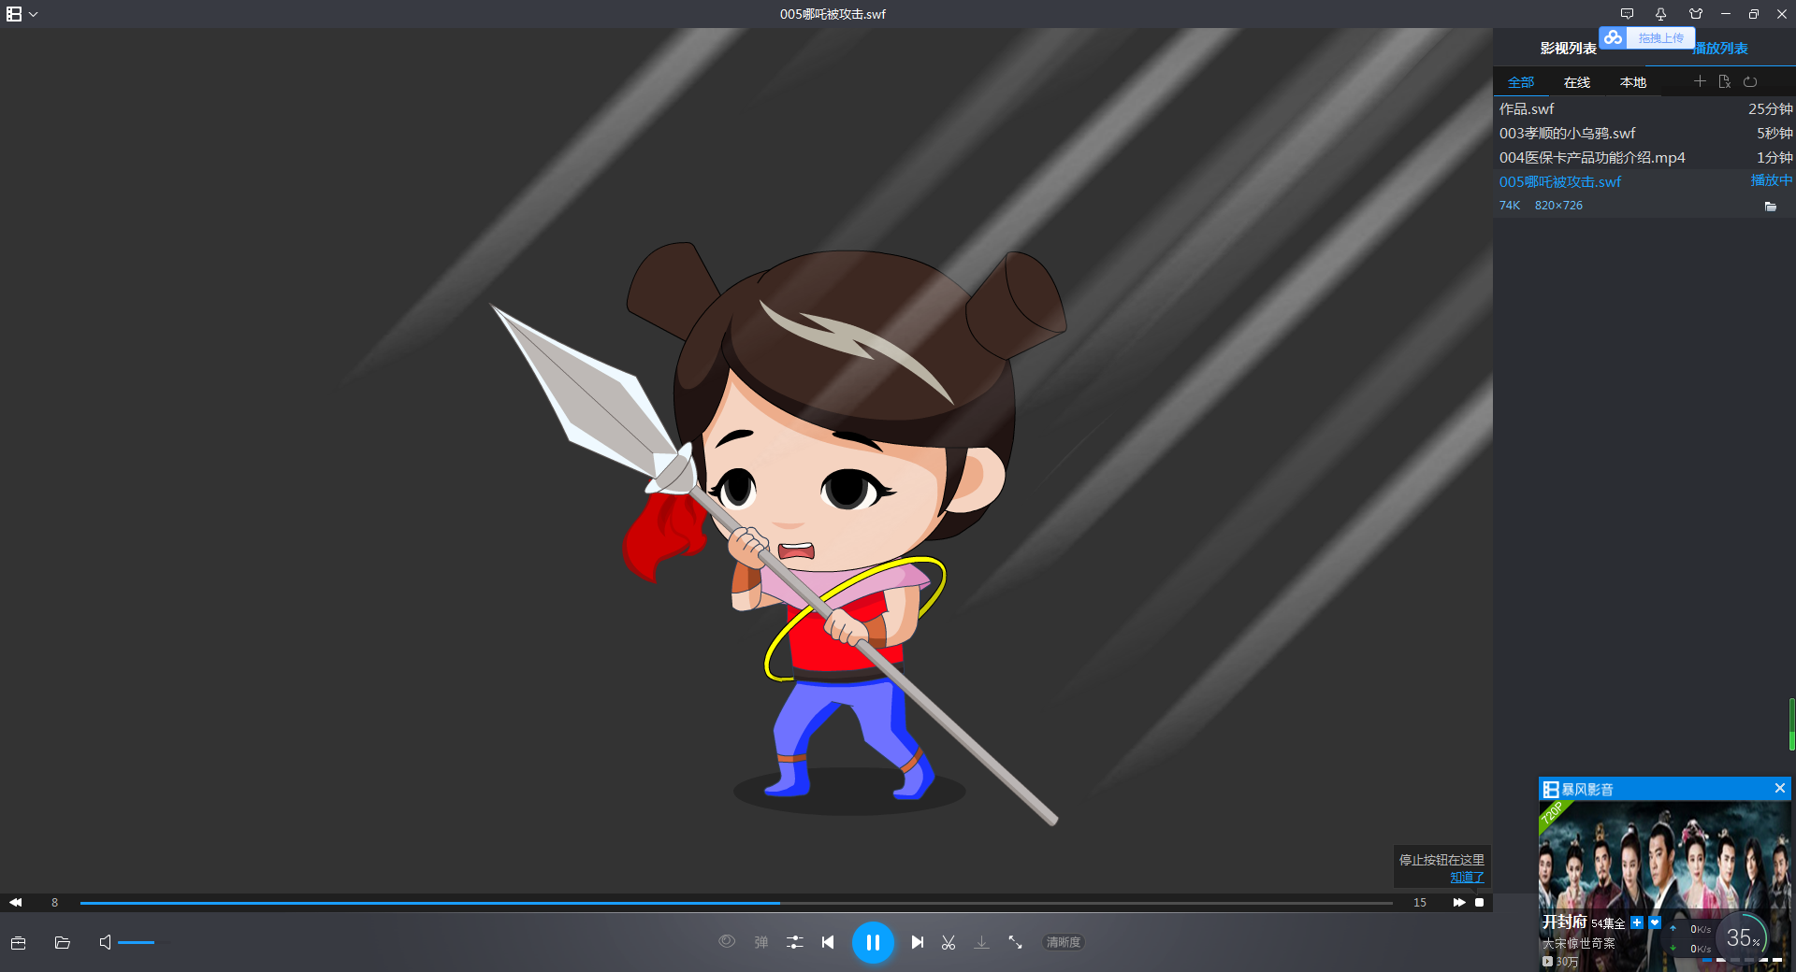
Task: Switch to the 播放列表 tab
Action: tap(1720, 48)
